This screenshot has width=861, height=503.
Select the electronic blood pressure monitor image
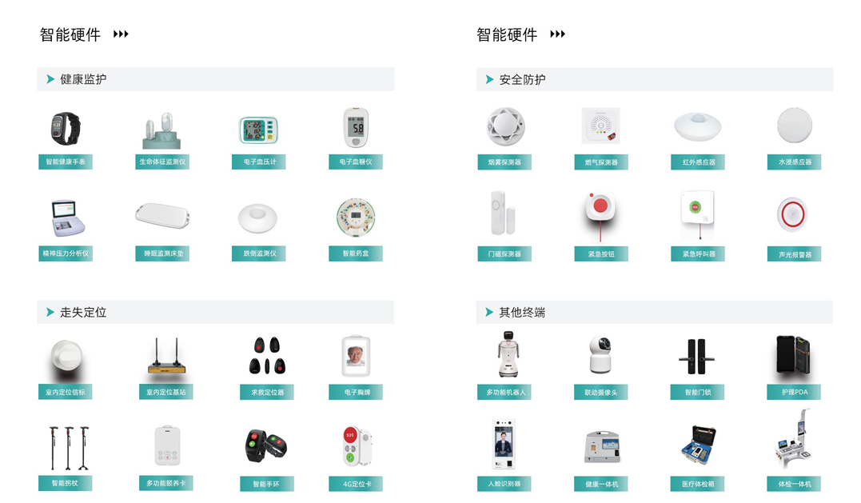[259, 129]
